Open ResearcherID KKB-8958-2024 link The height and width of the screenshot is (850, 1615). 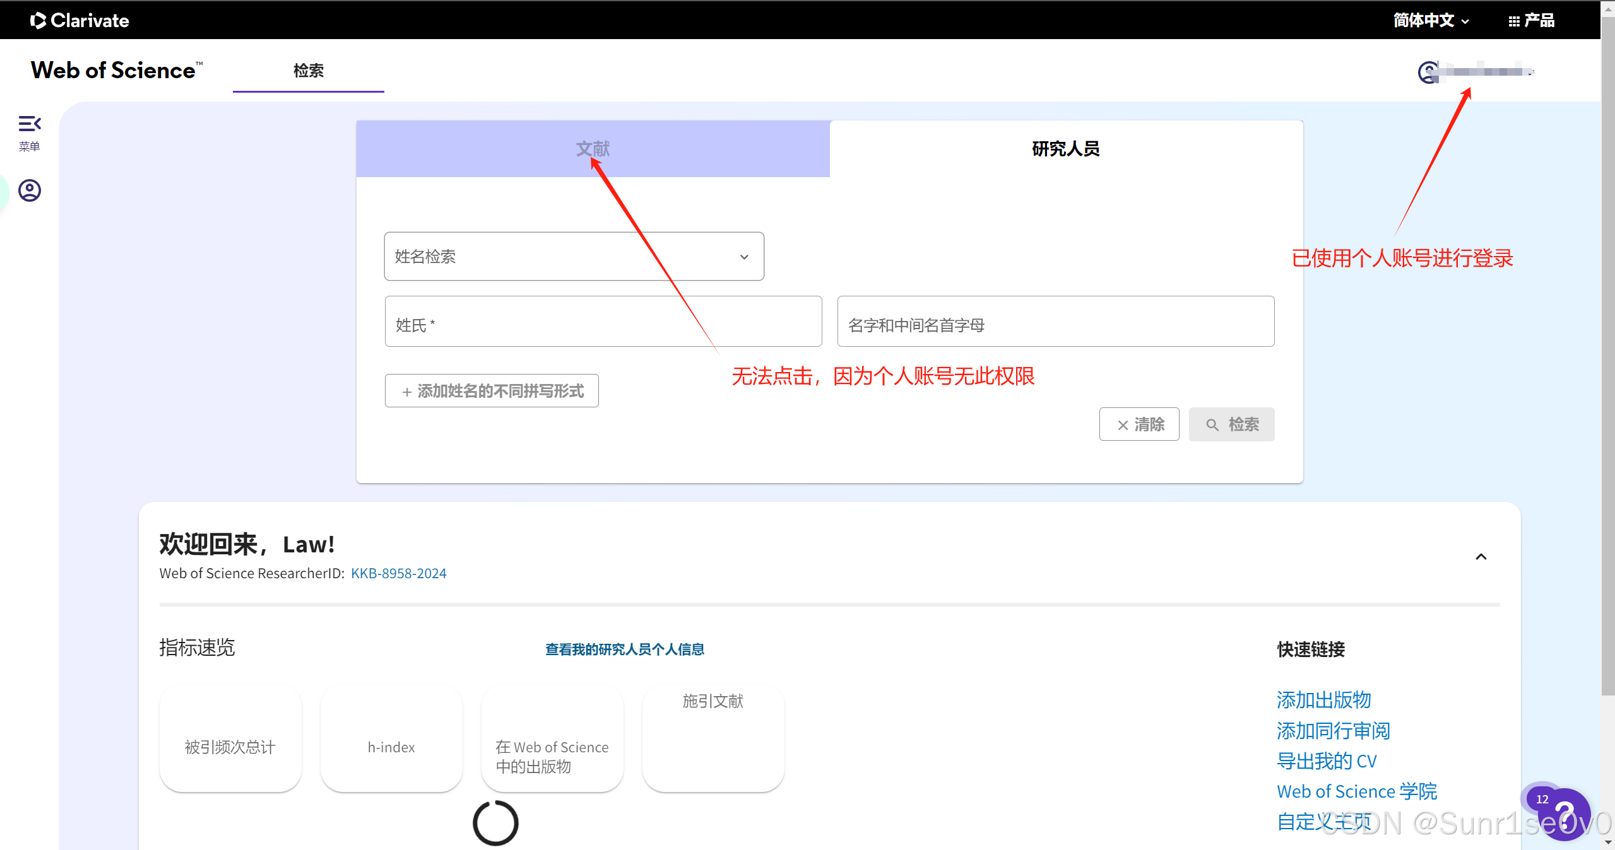point(398,573)
